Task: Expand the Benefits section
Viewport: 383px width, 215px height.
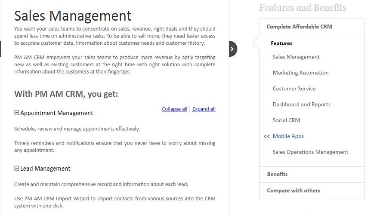Action: coord(277,174)
